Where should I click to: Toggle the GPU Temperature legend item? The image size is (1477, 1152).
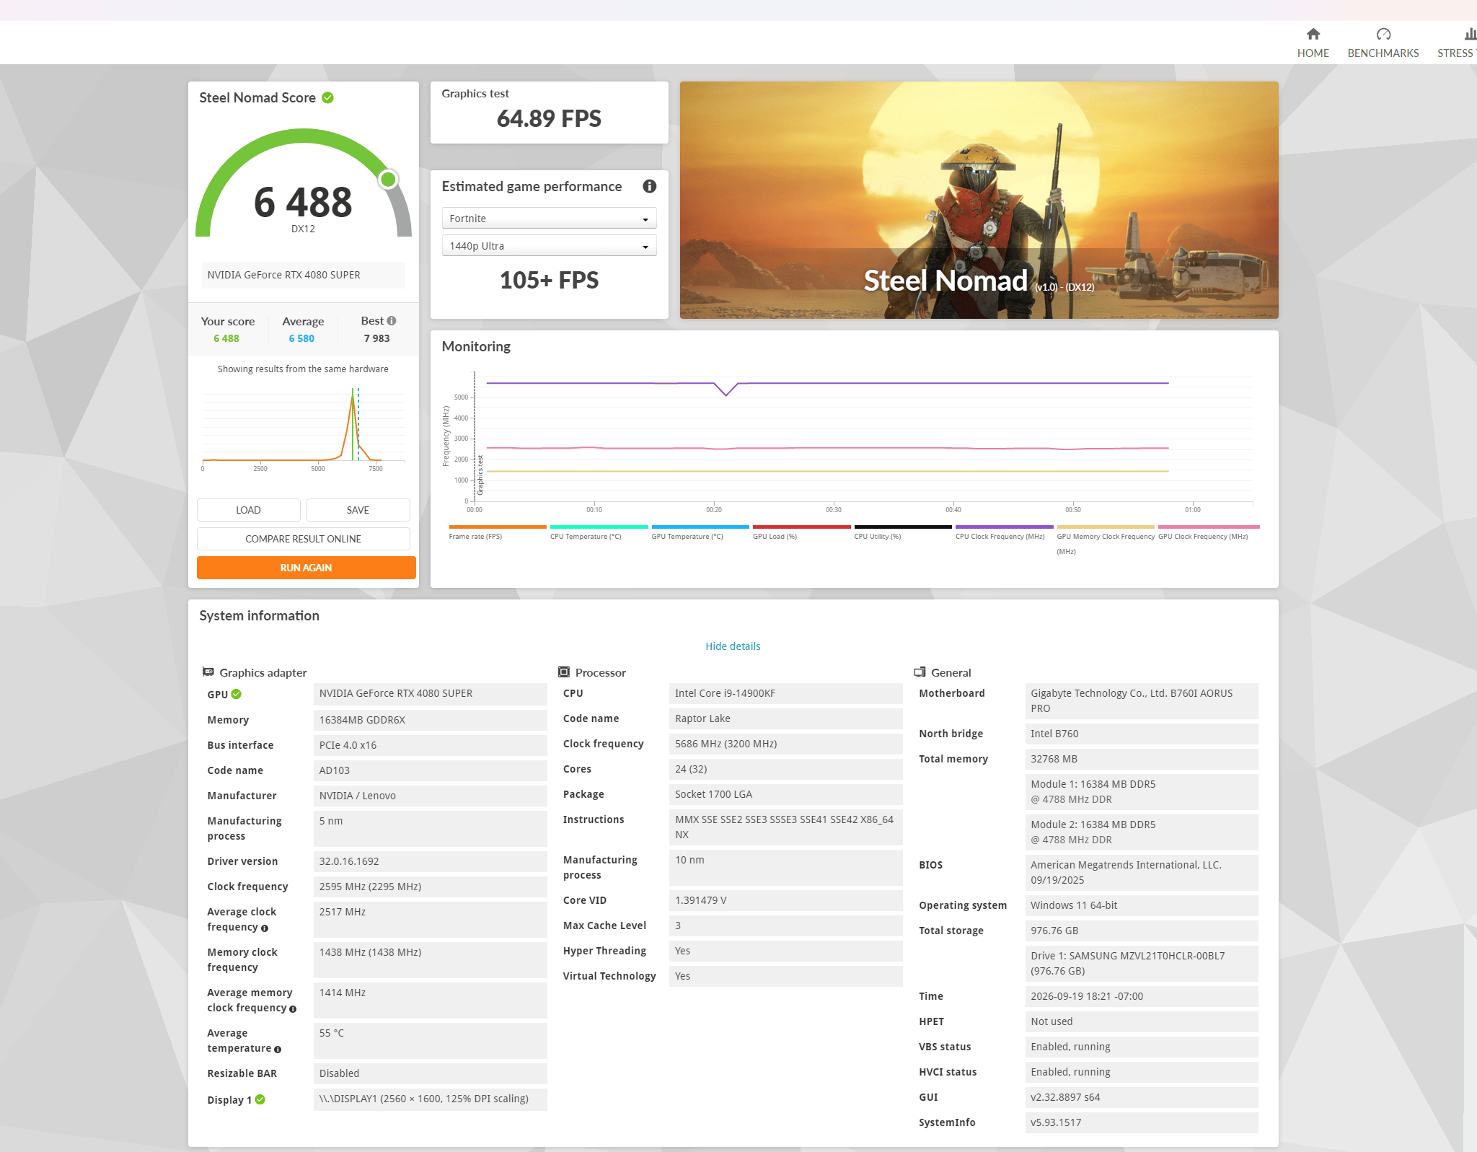point(700,532)
